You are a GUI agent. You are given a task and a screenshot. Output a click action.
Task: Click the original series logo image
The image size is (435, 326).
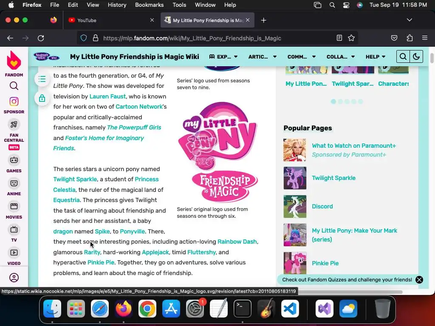click(217, 152)
